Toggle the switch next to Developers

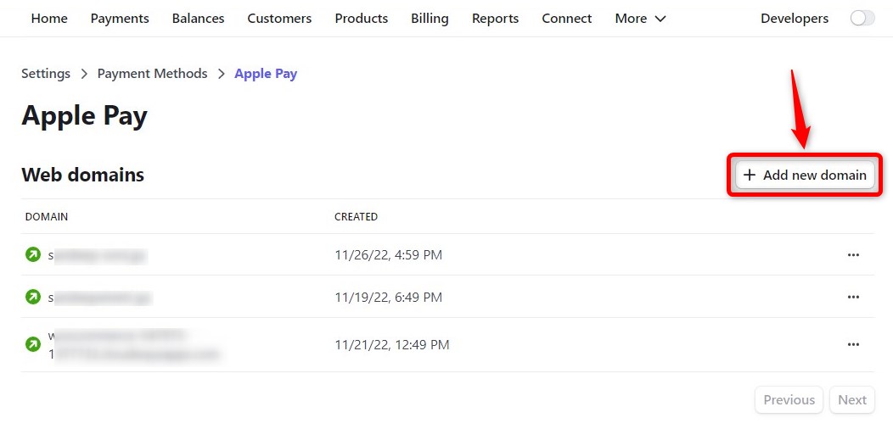click(862, 18)
